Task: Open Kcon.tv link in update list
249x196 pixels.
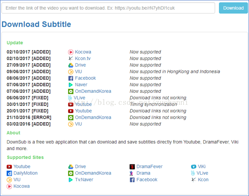Action: tap(83, 59)
